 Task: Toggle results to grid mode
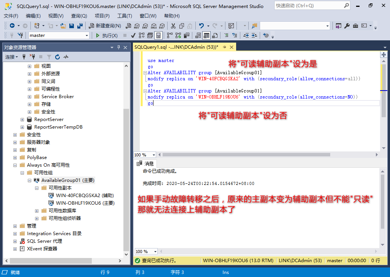(x=206, y=35)
